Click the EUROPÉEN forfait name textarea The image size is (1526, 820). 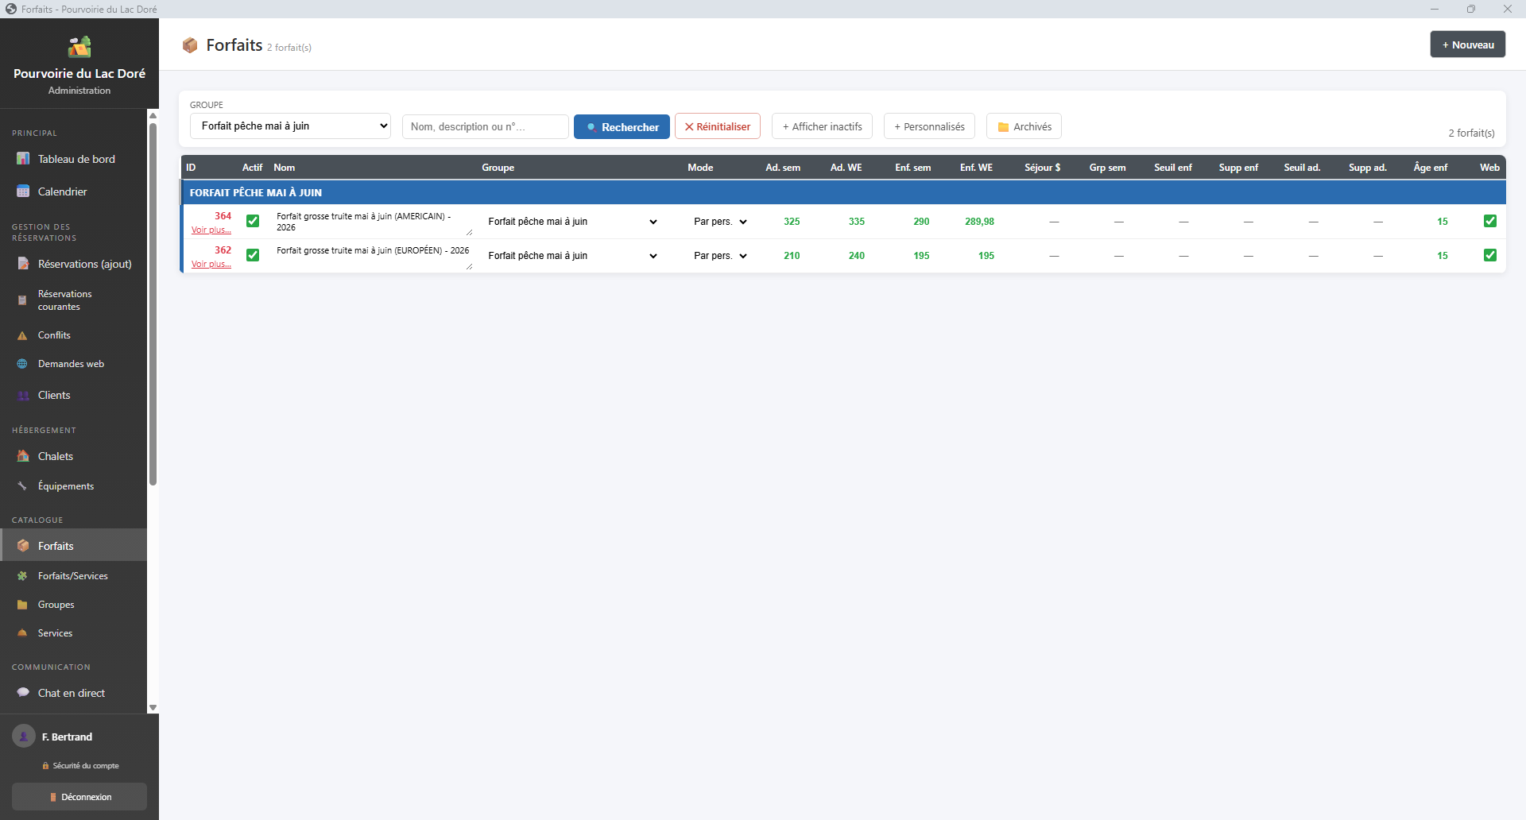pos(374,256)
